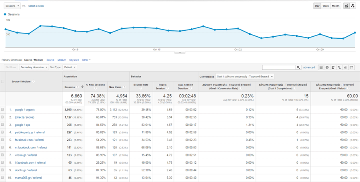Screen dimensions: 360x182
Task: Click help icon beside Goal 1 Conversion Rate
Action: click(x=241, y=88)
